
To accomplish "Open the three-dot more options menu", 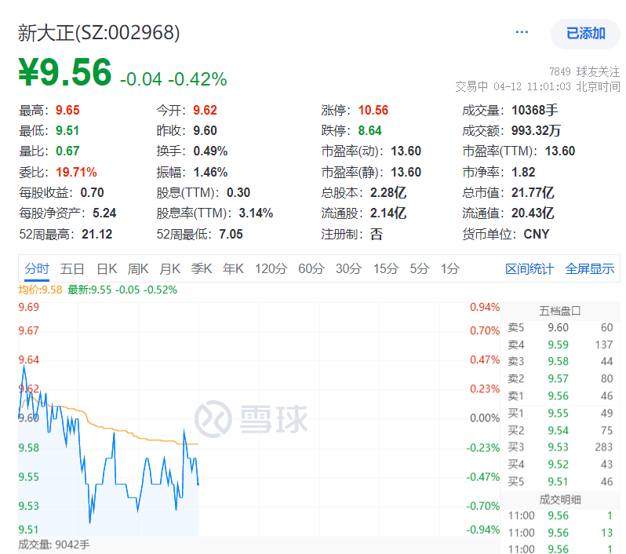I will click(522, 32).
